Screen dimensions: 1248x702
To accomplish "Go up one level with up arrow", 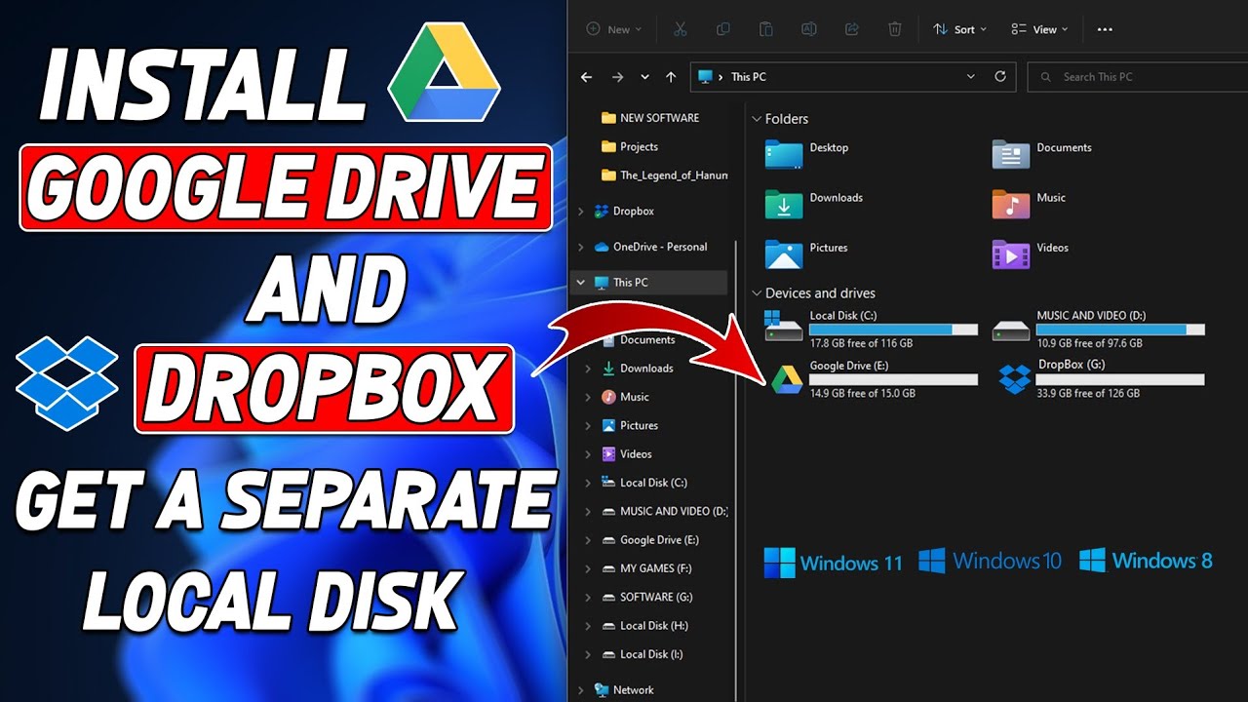I will pos(671,76).
